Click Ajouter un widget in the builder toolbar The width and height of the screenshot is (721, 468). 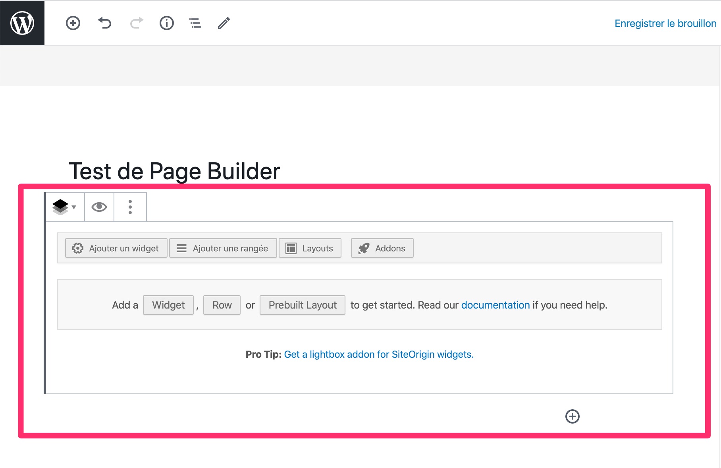116,248
